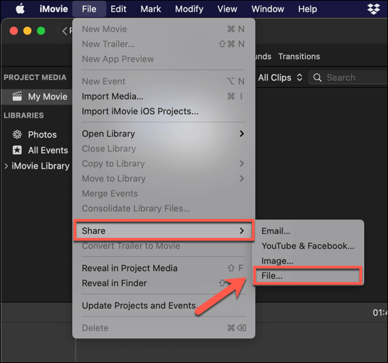
Task: Export the movie as File
Action: pyautogui.click(x=308, y=276)
